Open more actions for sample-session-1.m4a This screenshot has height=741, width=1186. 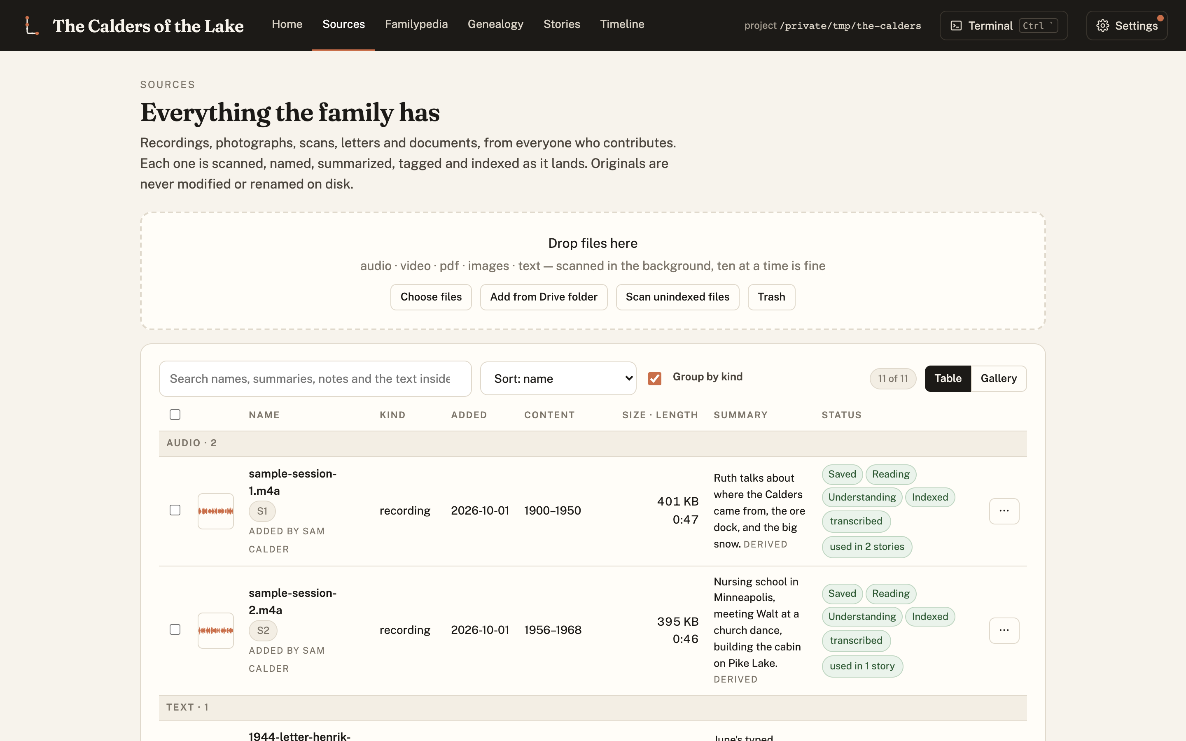[1004, 510]
